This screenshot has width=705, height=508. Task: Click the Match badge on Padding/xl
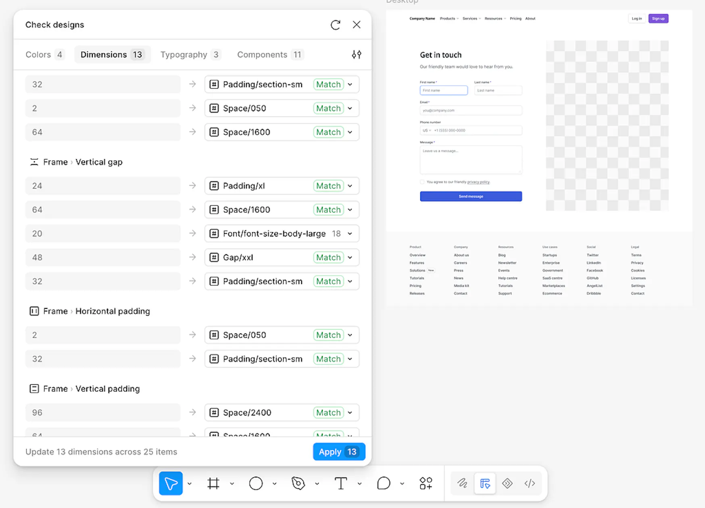coord(329,186)
